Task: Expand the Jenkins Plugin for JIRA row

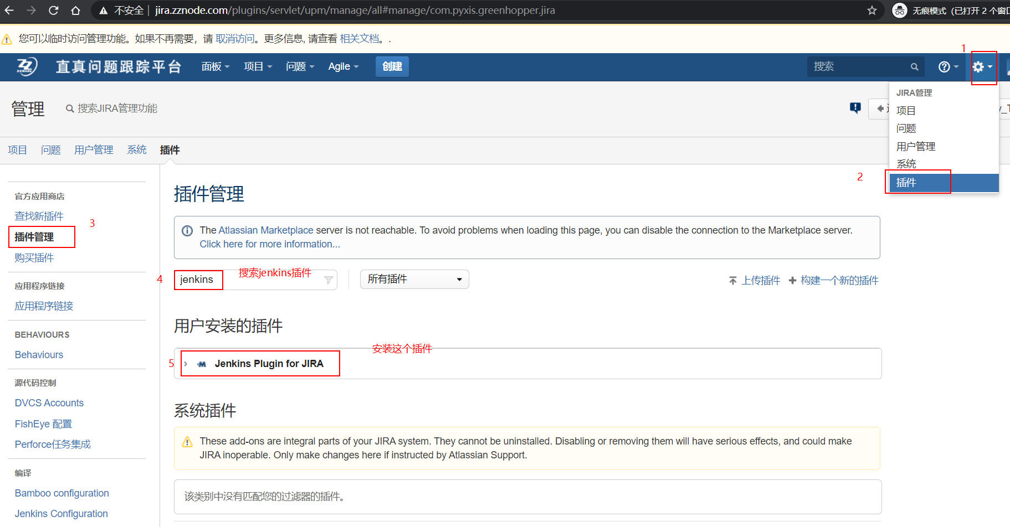Action: (186, 364)
